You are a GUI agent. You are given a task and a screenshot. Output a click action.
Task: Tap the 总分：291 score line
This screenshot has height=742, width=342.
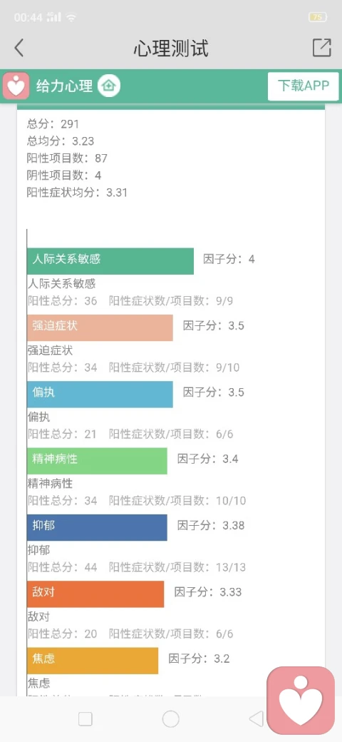[x=53, y=124]
